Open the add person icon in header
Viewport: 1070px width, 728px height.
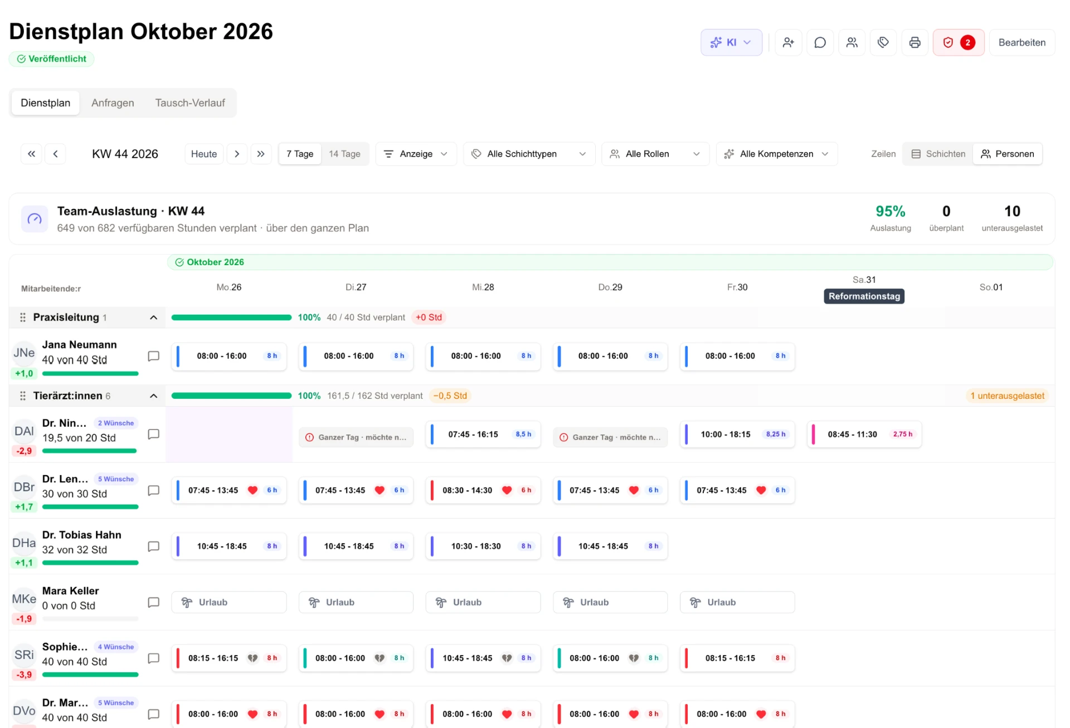point(788,42)
